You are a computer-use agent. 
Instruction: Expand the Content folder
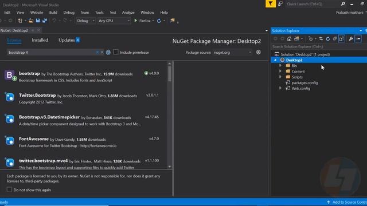tap(280, 71)
